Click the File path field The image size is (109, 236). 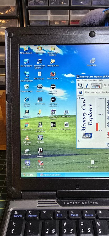[x=96, y=92]
